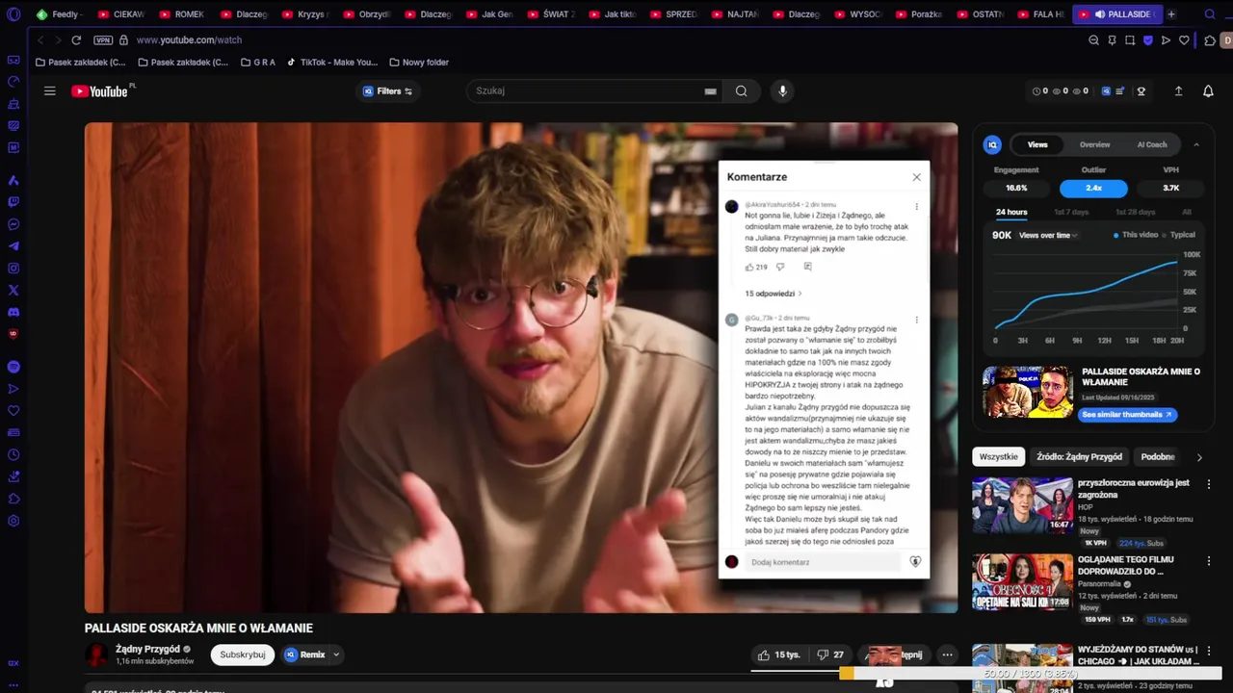Open Discord in the Opera sidebar
Screen dimensions: 1233x693
click(x=13, y=312)
